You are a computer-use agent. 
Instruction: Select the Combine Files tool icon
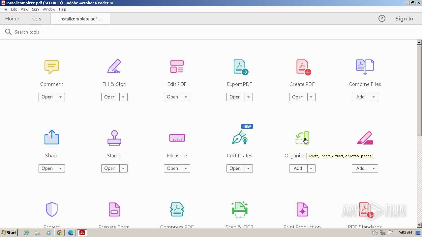coord(365,67)
